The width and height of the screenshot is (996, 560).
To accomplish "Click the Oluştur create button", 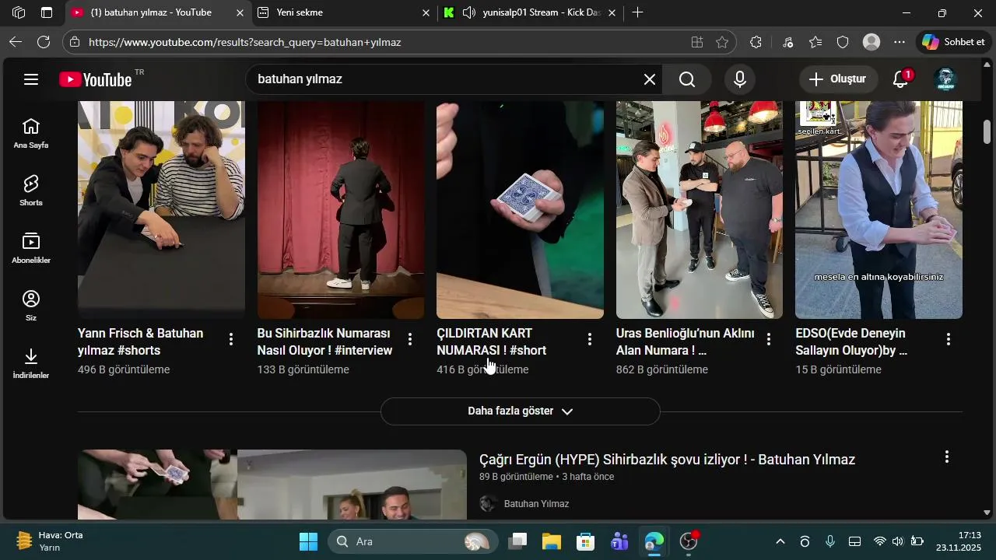I will [x=838, y=79].
